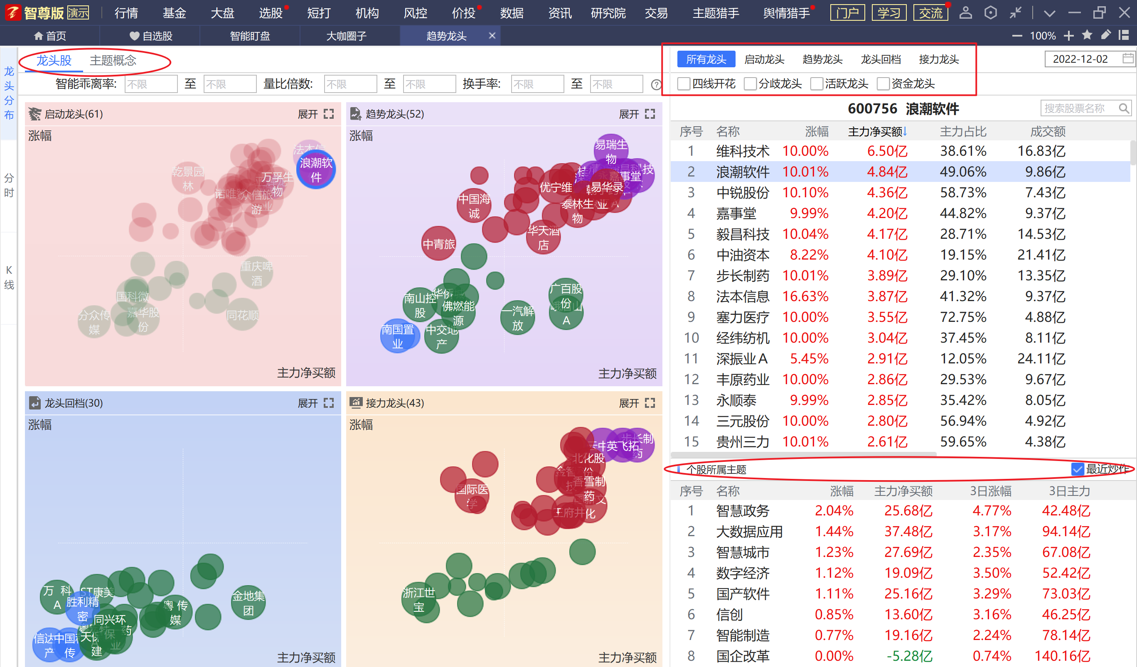Open the top-right chevron dropdown menu

coord(1049,13)
